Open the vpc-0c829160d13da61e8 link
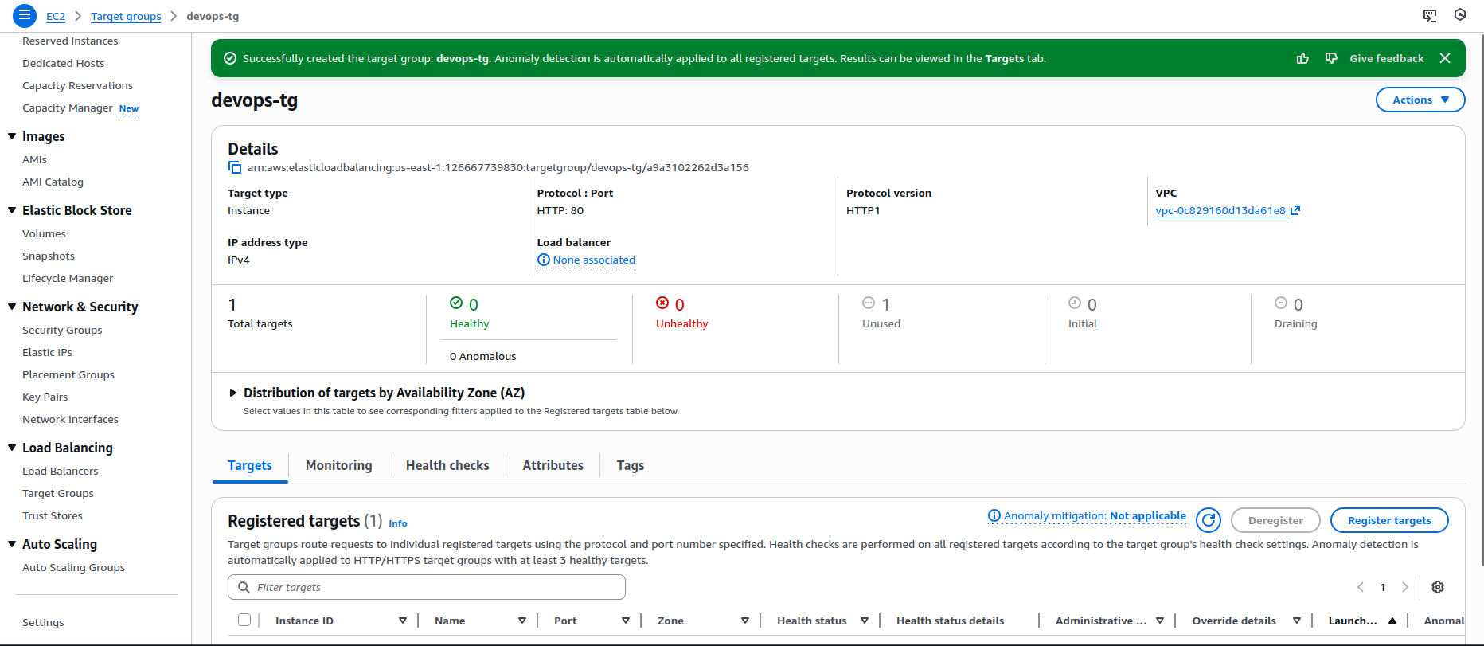Viewport: 1484px width, 646px height. point(1220,210)
